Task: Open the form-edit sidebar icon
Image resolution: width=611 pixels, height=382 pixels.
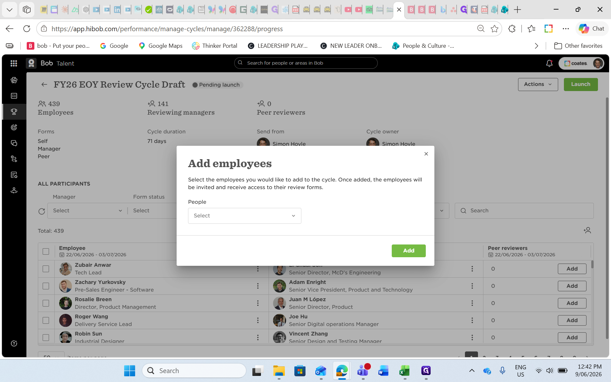Action: [x=14, y=175]
